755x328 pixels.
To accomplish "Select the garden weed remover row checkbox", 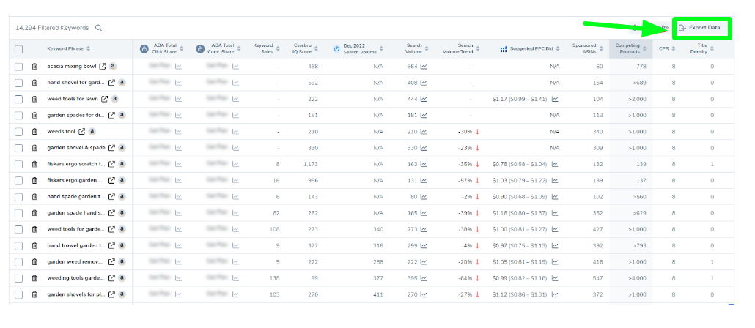I will 18,262.
